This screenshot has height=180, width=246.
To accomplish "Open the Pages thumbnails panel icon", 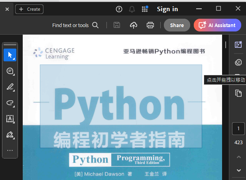I will [x=238, y=93].
